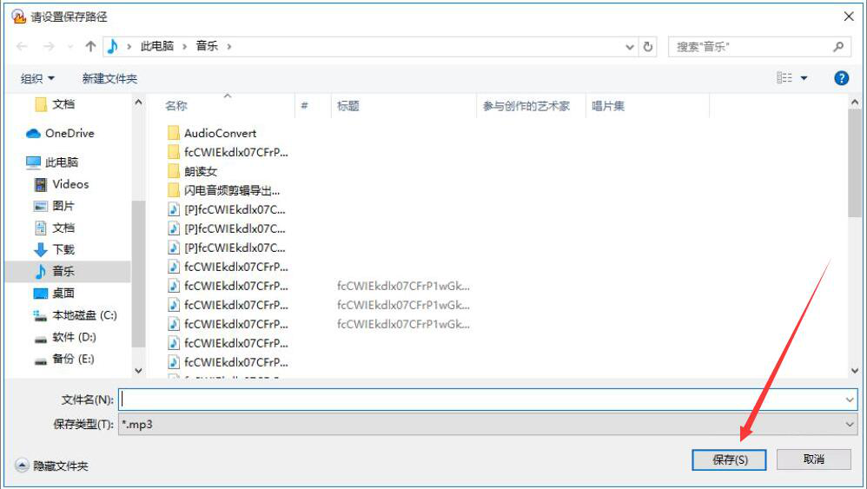This screenshot has height=489, width=867.
Task: Select OneDrive in navigation pane
Action: [x=60, y=133]
